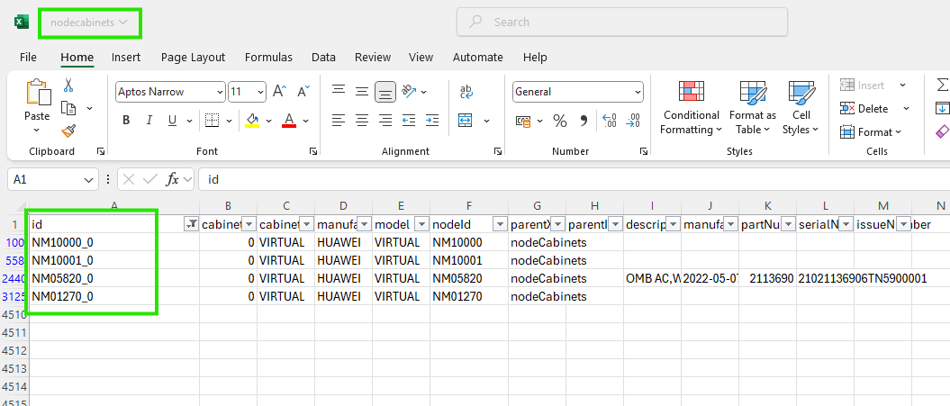The height and width of the screenshot is (406, 950).
Task: Expand the General number format dropdown
Action: coord(637,92)
